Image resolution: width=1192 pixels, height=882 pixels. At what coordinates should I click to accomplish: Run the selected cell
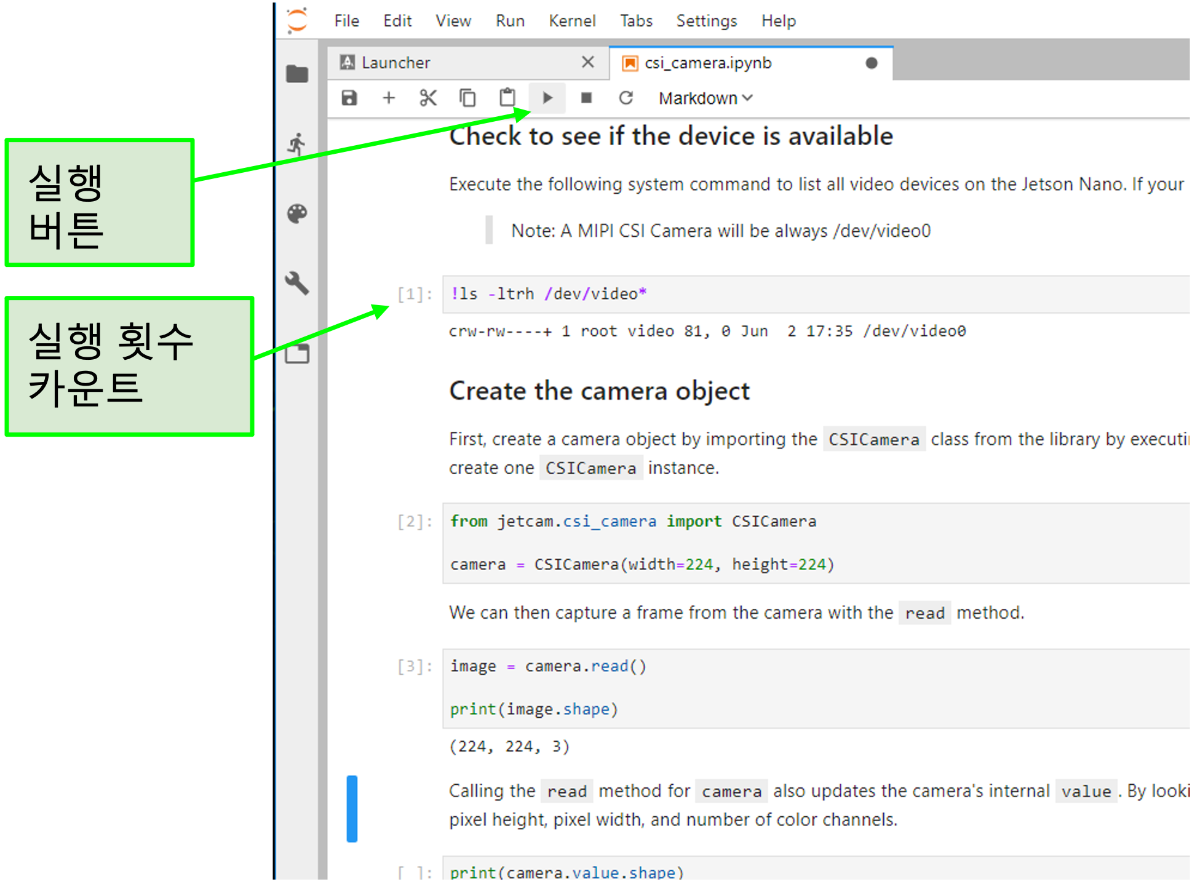(547, 98)
